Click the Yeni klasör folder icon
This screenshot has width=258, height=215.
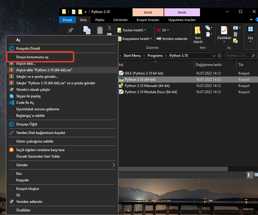pos(198,30)
